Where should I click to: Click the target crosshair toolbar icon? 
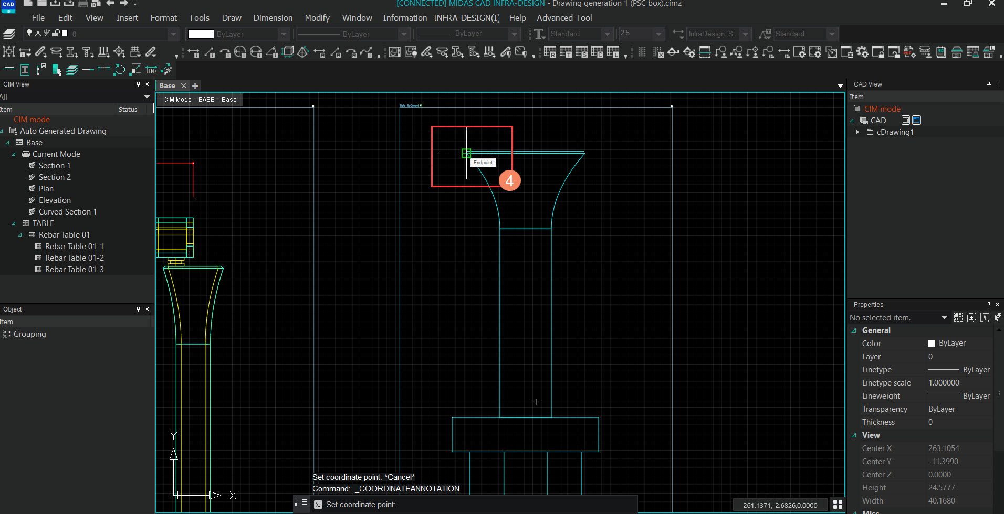pyautogui.click(x=120, y=51)
